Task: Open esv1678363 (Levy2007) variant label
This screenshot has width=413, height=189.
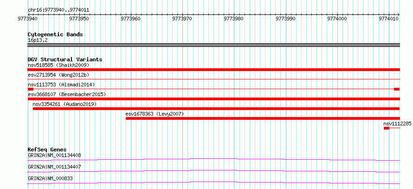Action: click(155, 114)
